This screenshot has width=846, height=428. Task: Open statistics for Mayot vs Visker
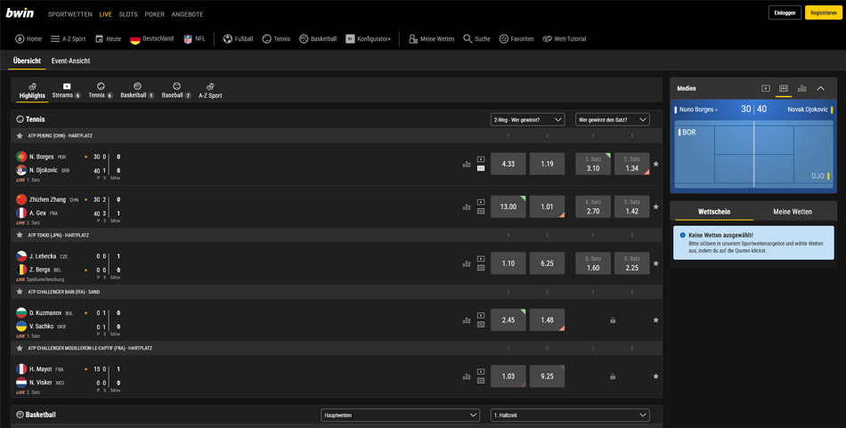467,376
